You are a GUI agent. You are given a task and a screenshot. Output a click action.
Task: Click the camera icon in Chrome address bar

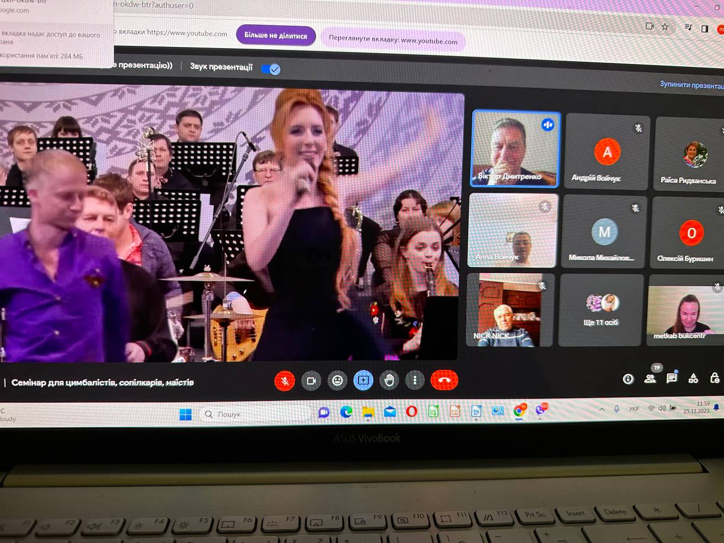pos(649,25)
